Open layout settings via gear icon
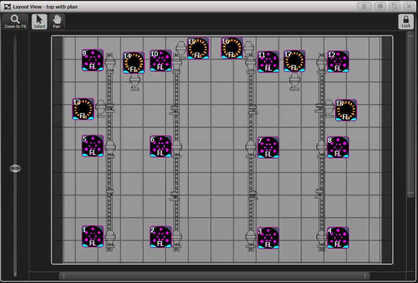The width and height of the screenshot is (418, 283). (x=380, y=7)
